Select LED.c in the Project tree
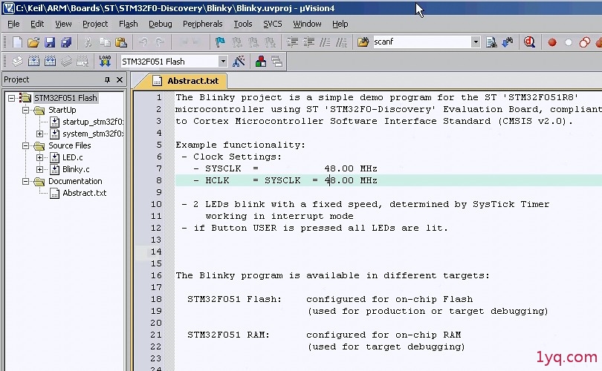Screen dimensions: 602x371 tap(73, 157)
